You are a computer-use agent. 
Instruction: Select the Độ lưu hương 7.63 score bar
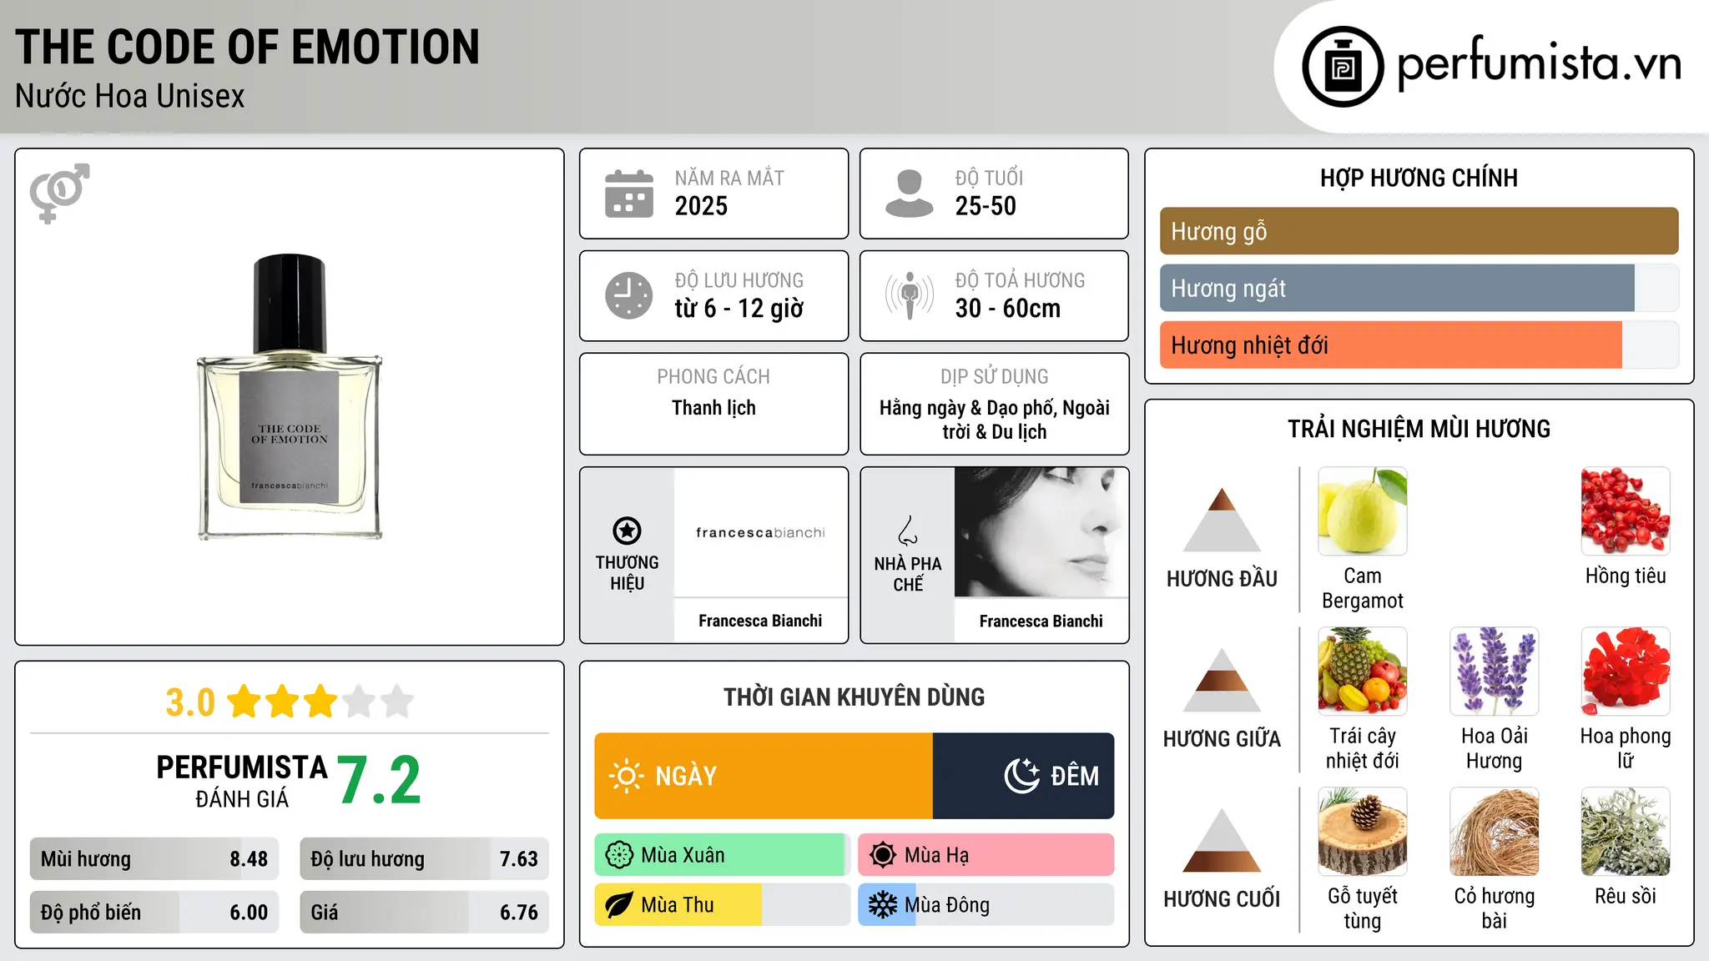pos(424,859)
